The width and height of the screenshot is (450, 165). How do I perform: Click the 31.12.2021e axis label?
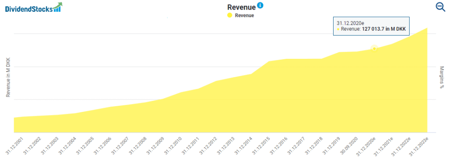pos(384,147)
